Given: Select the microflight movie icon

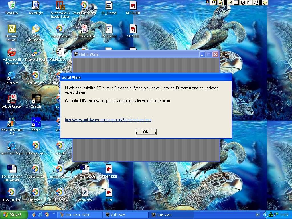Looking at the screenshot, I should click(x=36, y=7).
